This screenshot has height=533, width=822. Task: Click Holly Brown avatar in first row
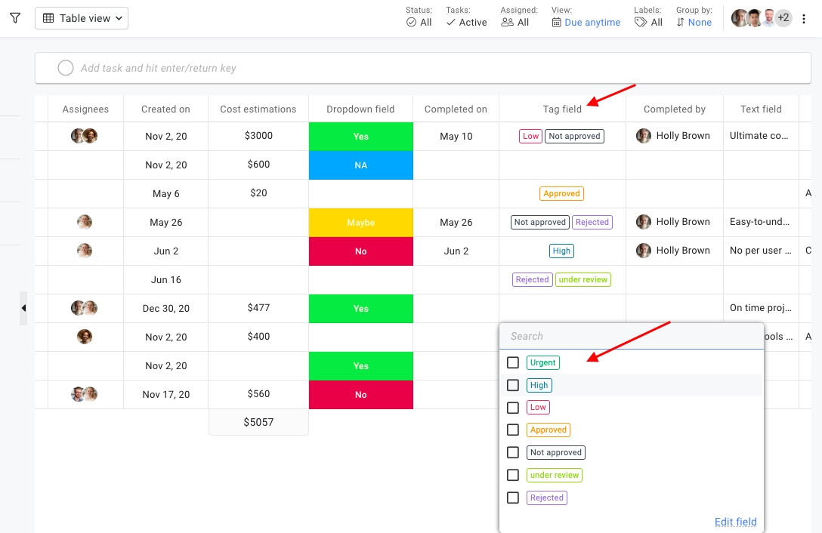[x=644, y=136]
